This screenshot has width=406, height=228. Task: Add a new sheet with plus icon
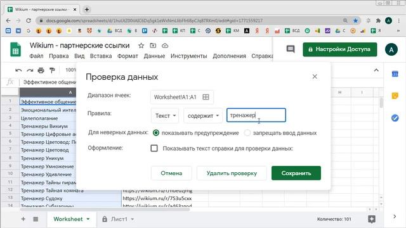(23, 219)
